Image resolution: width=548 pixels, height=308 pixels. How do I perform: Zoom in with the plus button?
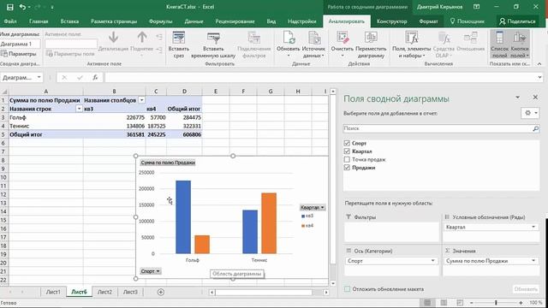pyautogui.click(x=521, y=303)
